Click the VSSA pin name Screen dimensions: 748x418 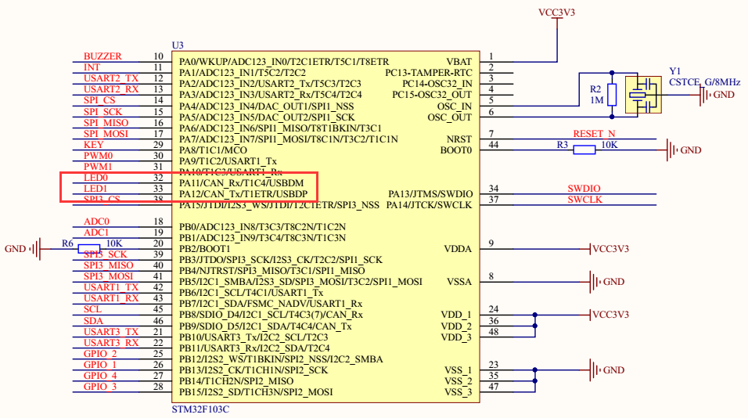[x=459, y=282]
